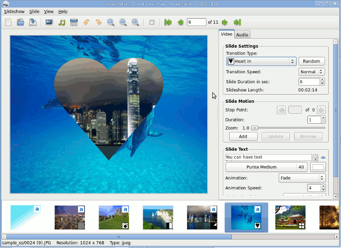
Task: Switch to the Audio tab
Action: click(242, 35)
